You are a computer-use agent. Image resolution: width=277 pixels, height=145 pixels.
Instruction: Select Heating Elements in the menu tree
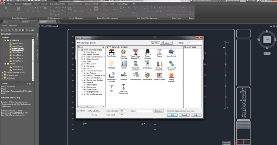pos(93,92)
